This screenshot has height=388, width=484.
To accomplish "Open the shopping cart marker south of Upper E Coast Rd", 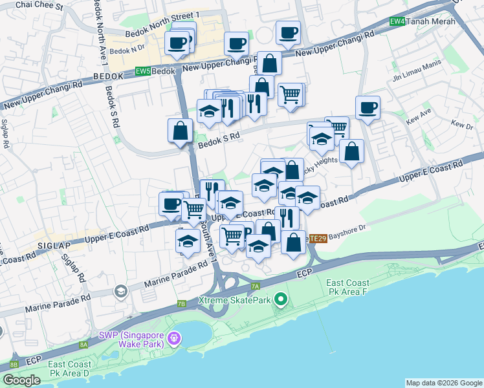I will 232,239.
